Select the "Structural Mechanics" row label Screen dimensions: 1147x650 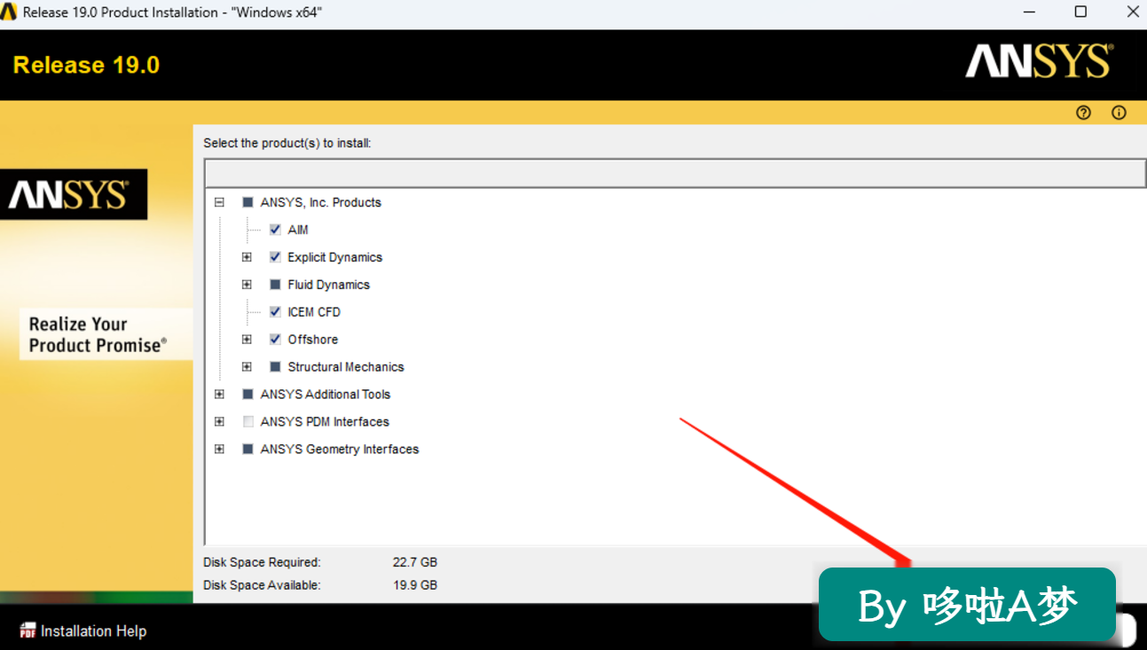coord(346,367)
